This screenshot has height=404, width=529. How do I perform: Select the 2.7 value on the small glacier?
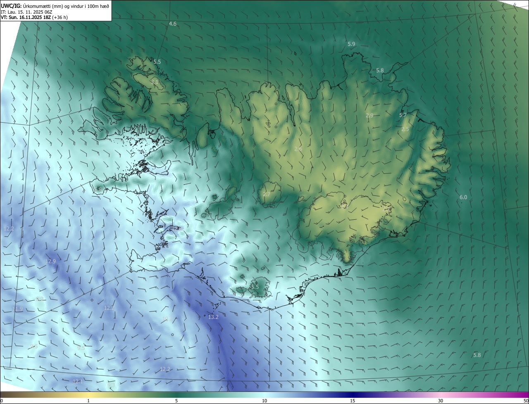point(267,195)
